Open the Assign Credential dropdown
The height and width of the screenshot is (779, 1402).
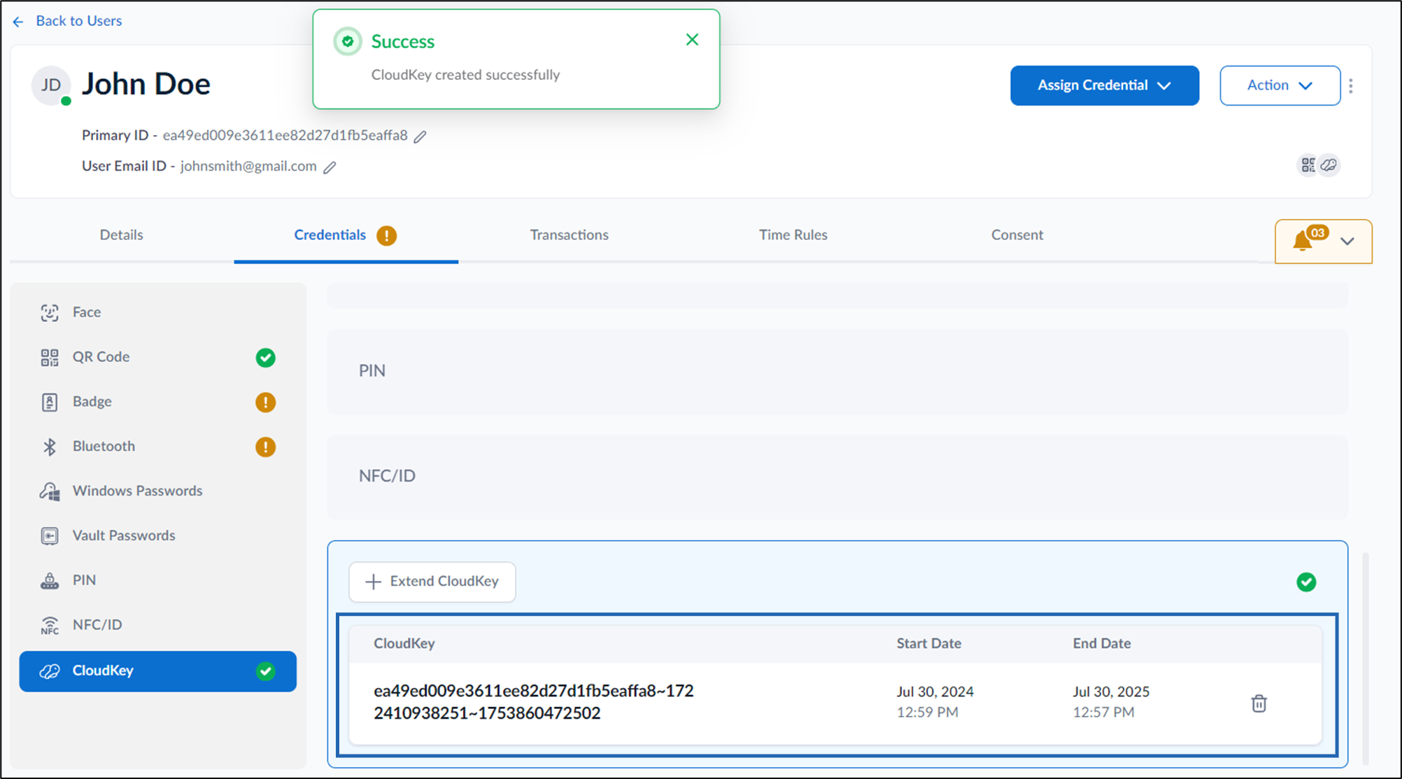click(1104, 85)
